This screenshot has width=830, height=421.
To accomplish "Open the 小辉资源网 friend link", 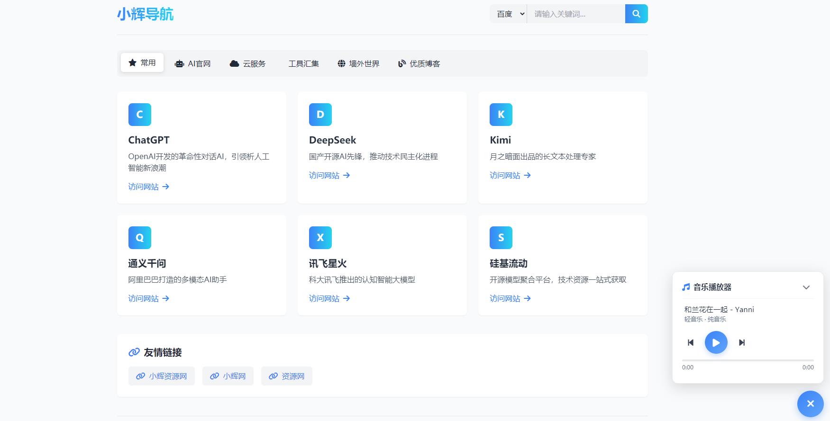I will [162, 376].
